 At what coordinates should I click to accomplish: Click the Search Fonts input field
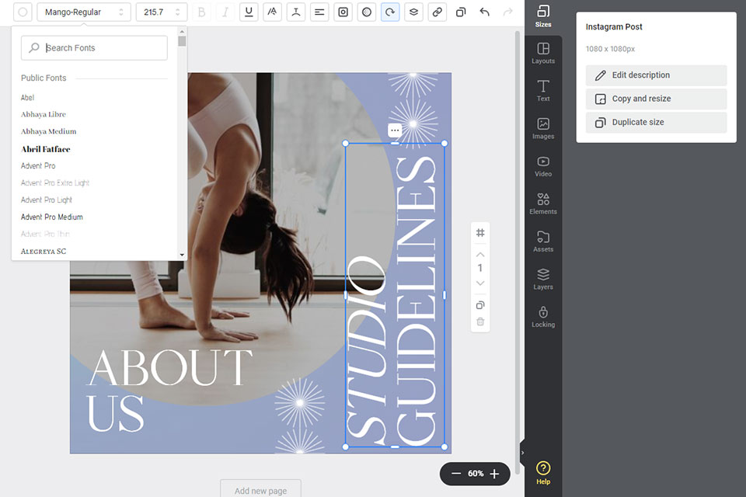(x=101, y=48)
